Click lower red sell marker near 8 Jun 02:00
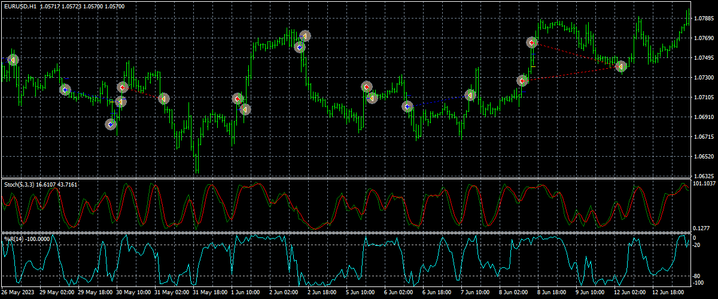This screenshot has width=718, height=299. [x=522, y=80]
